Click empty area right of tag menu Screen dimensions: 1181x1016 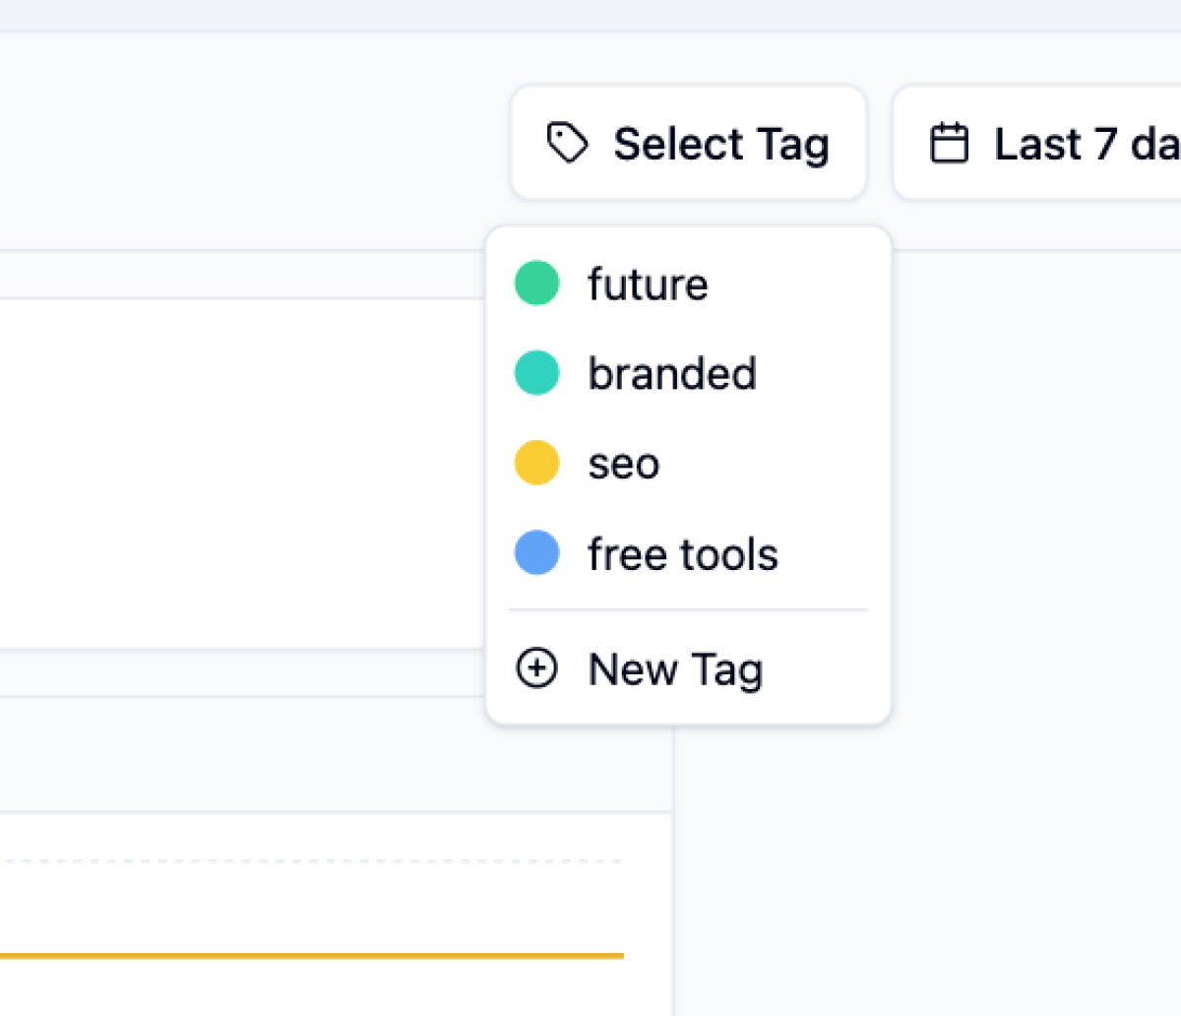click(x=1033, y=492)
